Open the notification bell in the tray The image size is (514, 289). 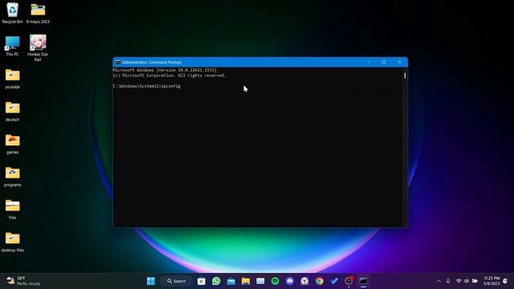pyautogui.click(x=505, y=281)
